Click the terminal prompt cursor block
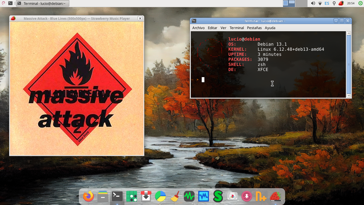The width and height of the screenshot is (364, 205). click(203, 80)
